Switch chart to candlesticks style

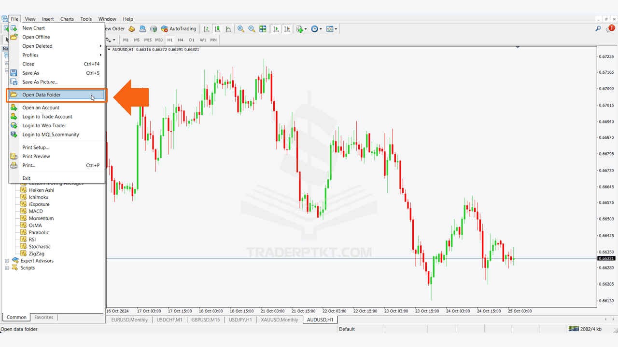click(217, 29)
